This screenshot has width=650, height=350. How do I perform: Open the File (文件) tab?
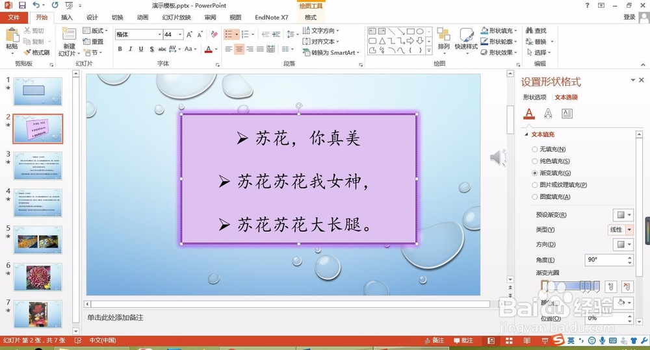14,18
